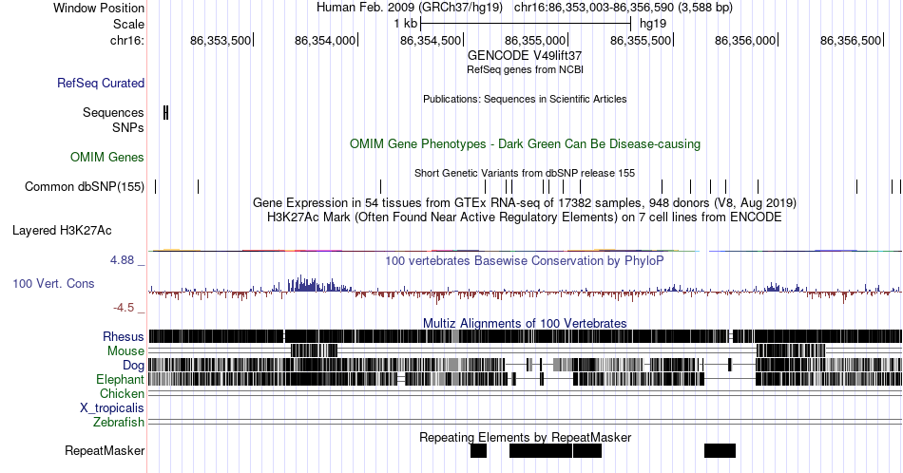Click the OMIM Gene Phenotypes title
The image size is (903, 473).
pos(525,143)
